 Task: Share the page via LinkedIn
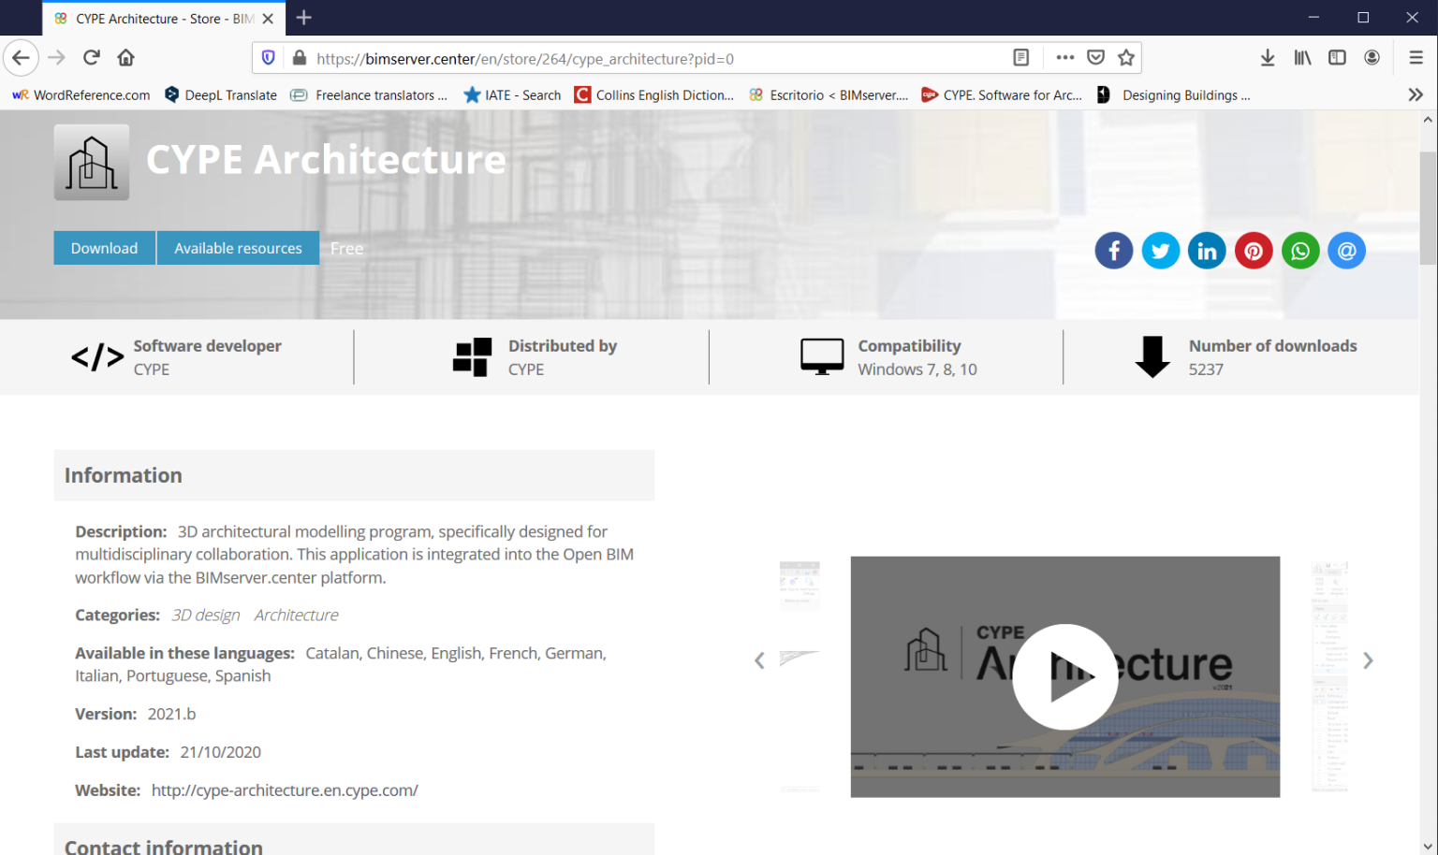[x=1207, y=250]
